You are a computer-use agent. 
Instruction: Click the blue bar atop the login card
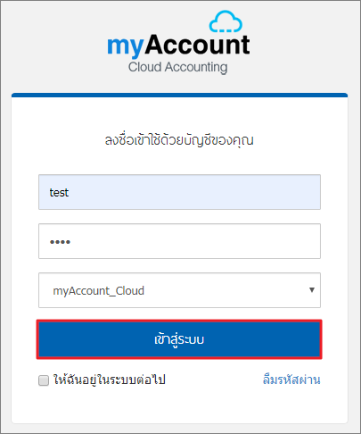click(x=179, y=95)
